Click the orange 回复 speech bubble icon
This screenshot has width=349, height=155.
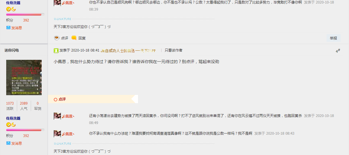74,38
